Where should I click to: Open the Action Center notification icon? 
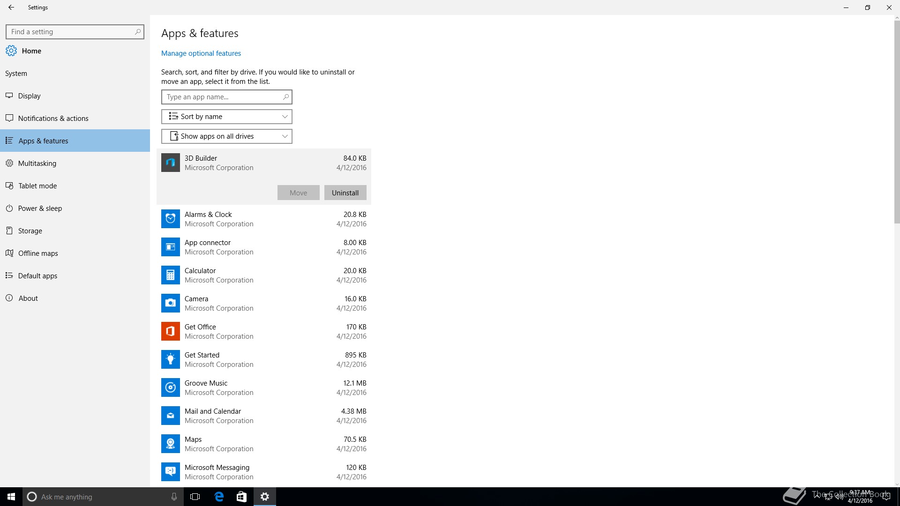click(x=886, y=497)
